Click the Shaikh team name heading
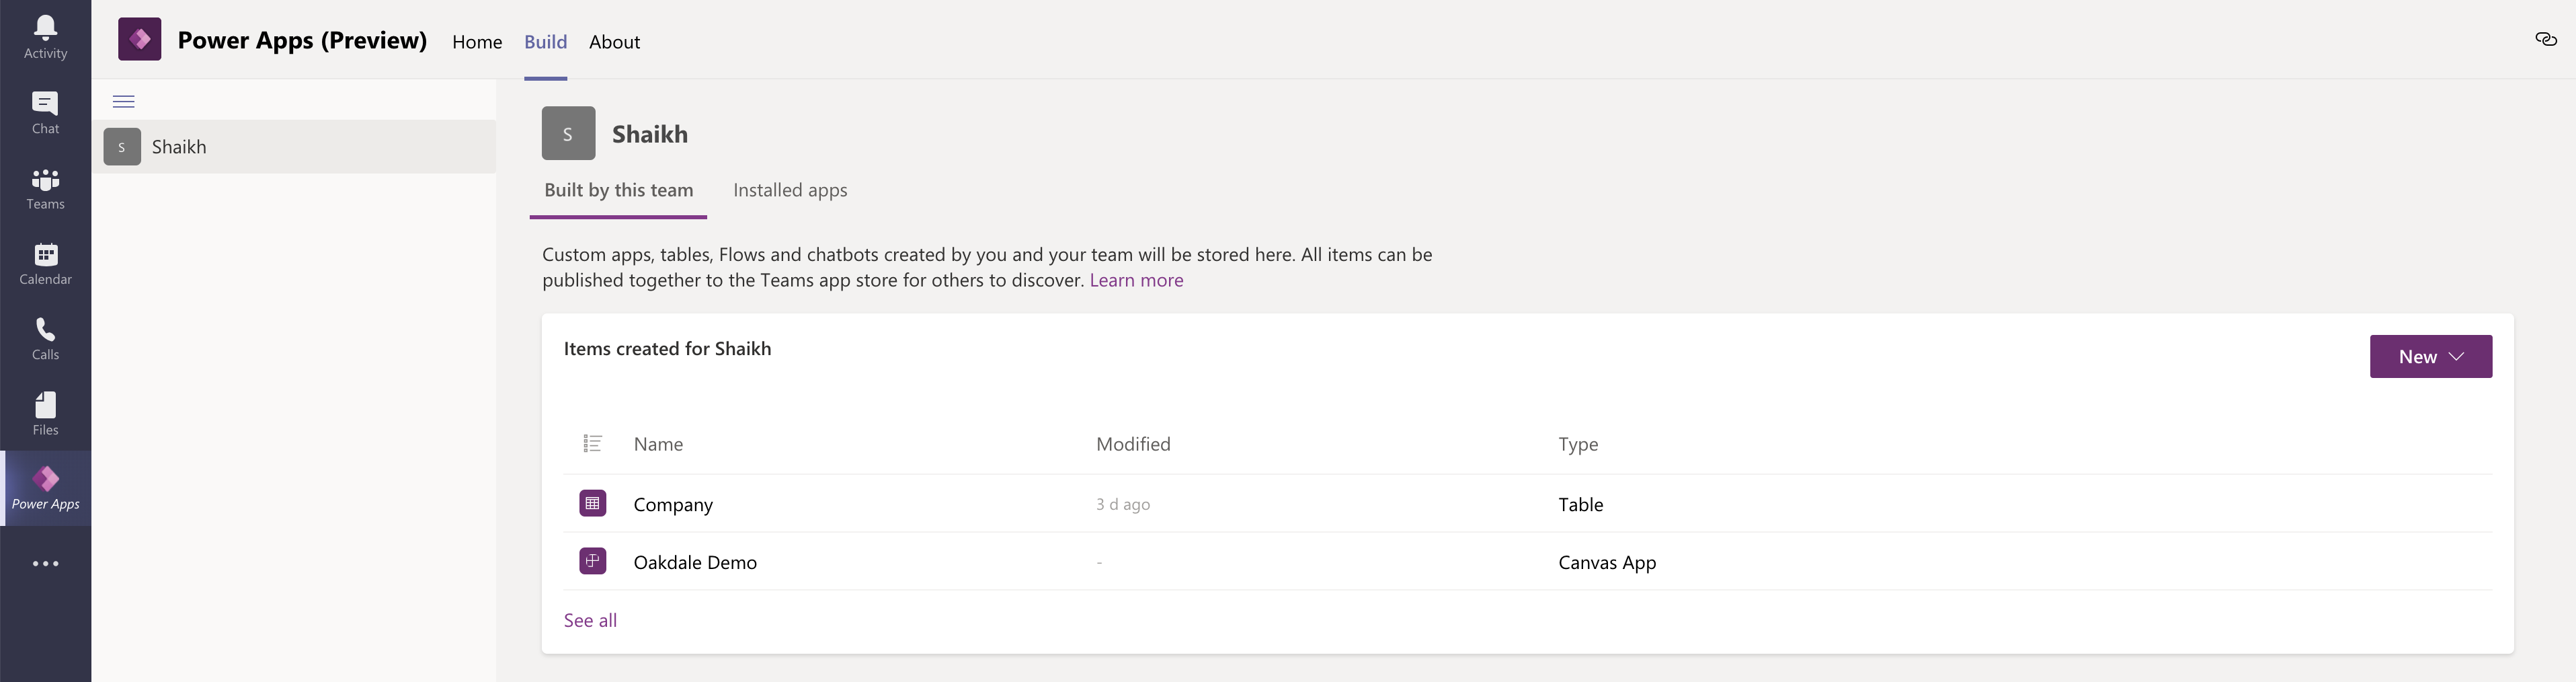2576x682 pixels. tap(650, 134)
